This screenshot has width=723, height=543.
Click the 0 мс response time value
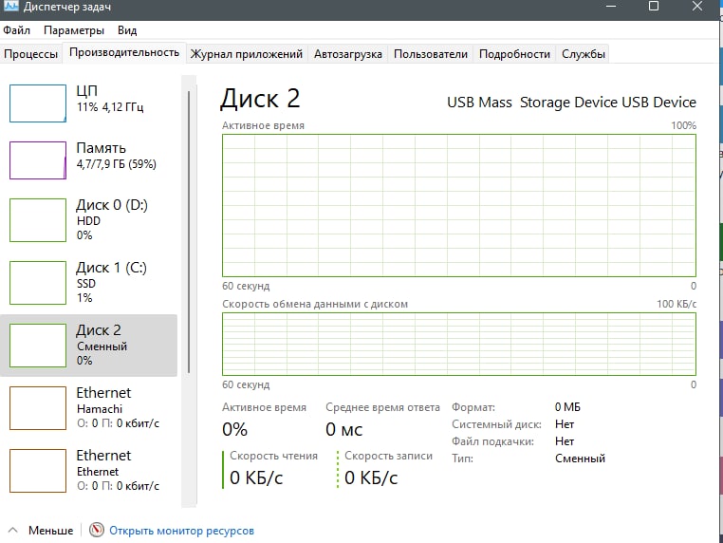coord(344,429)
